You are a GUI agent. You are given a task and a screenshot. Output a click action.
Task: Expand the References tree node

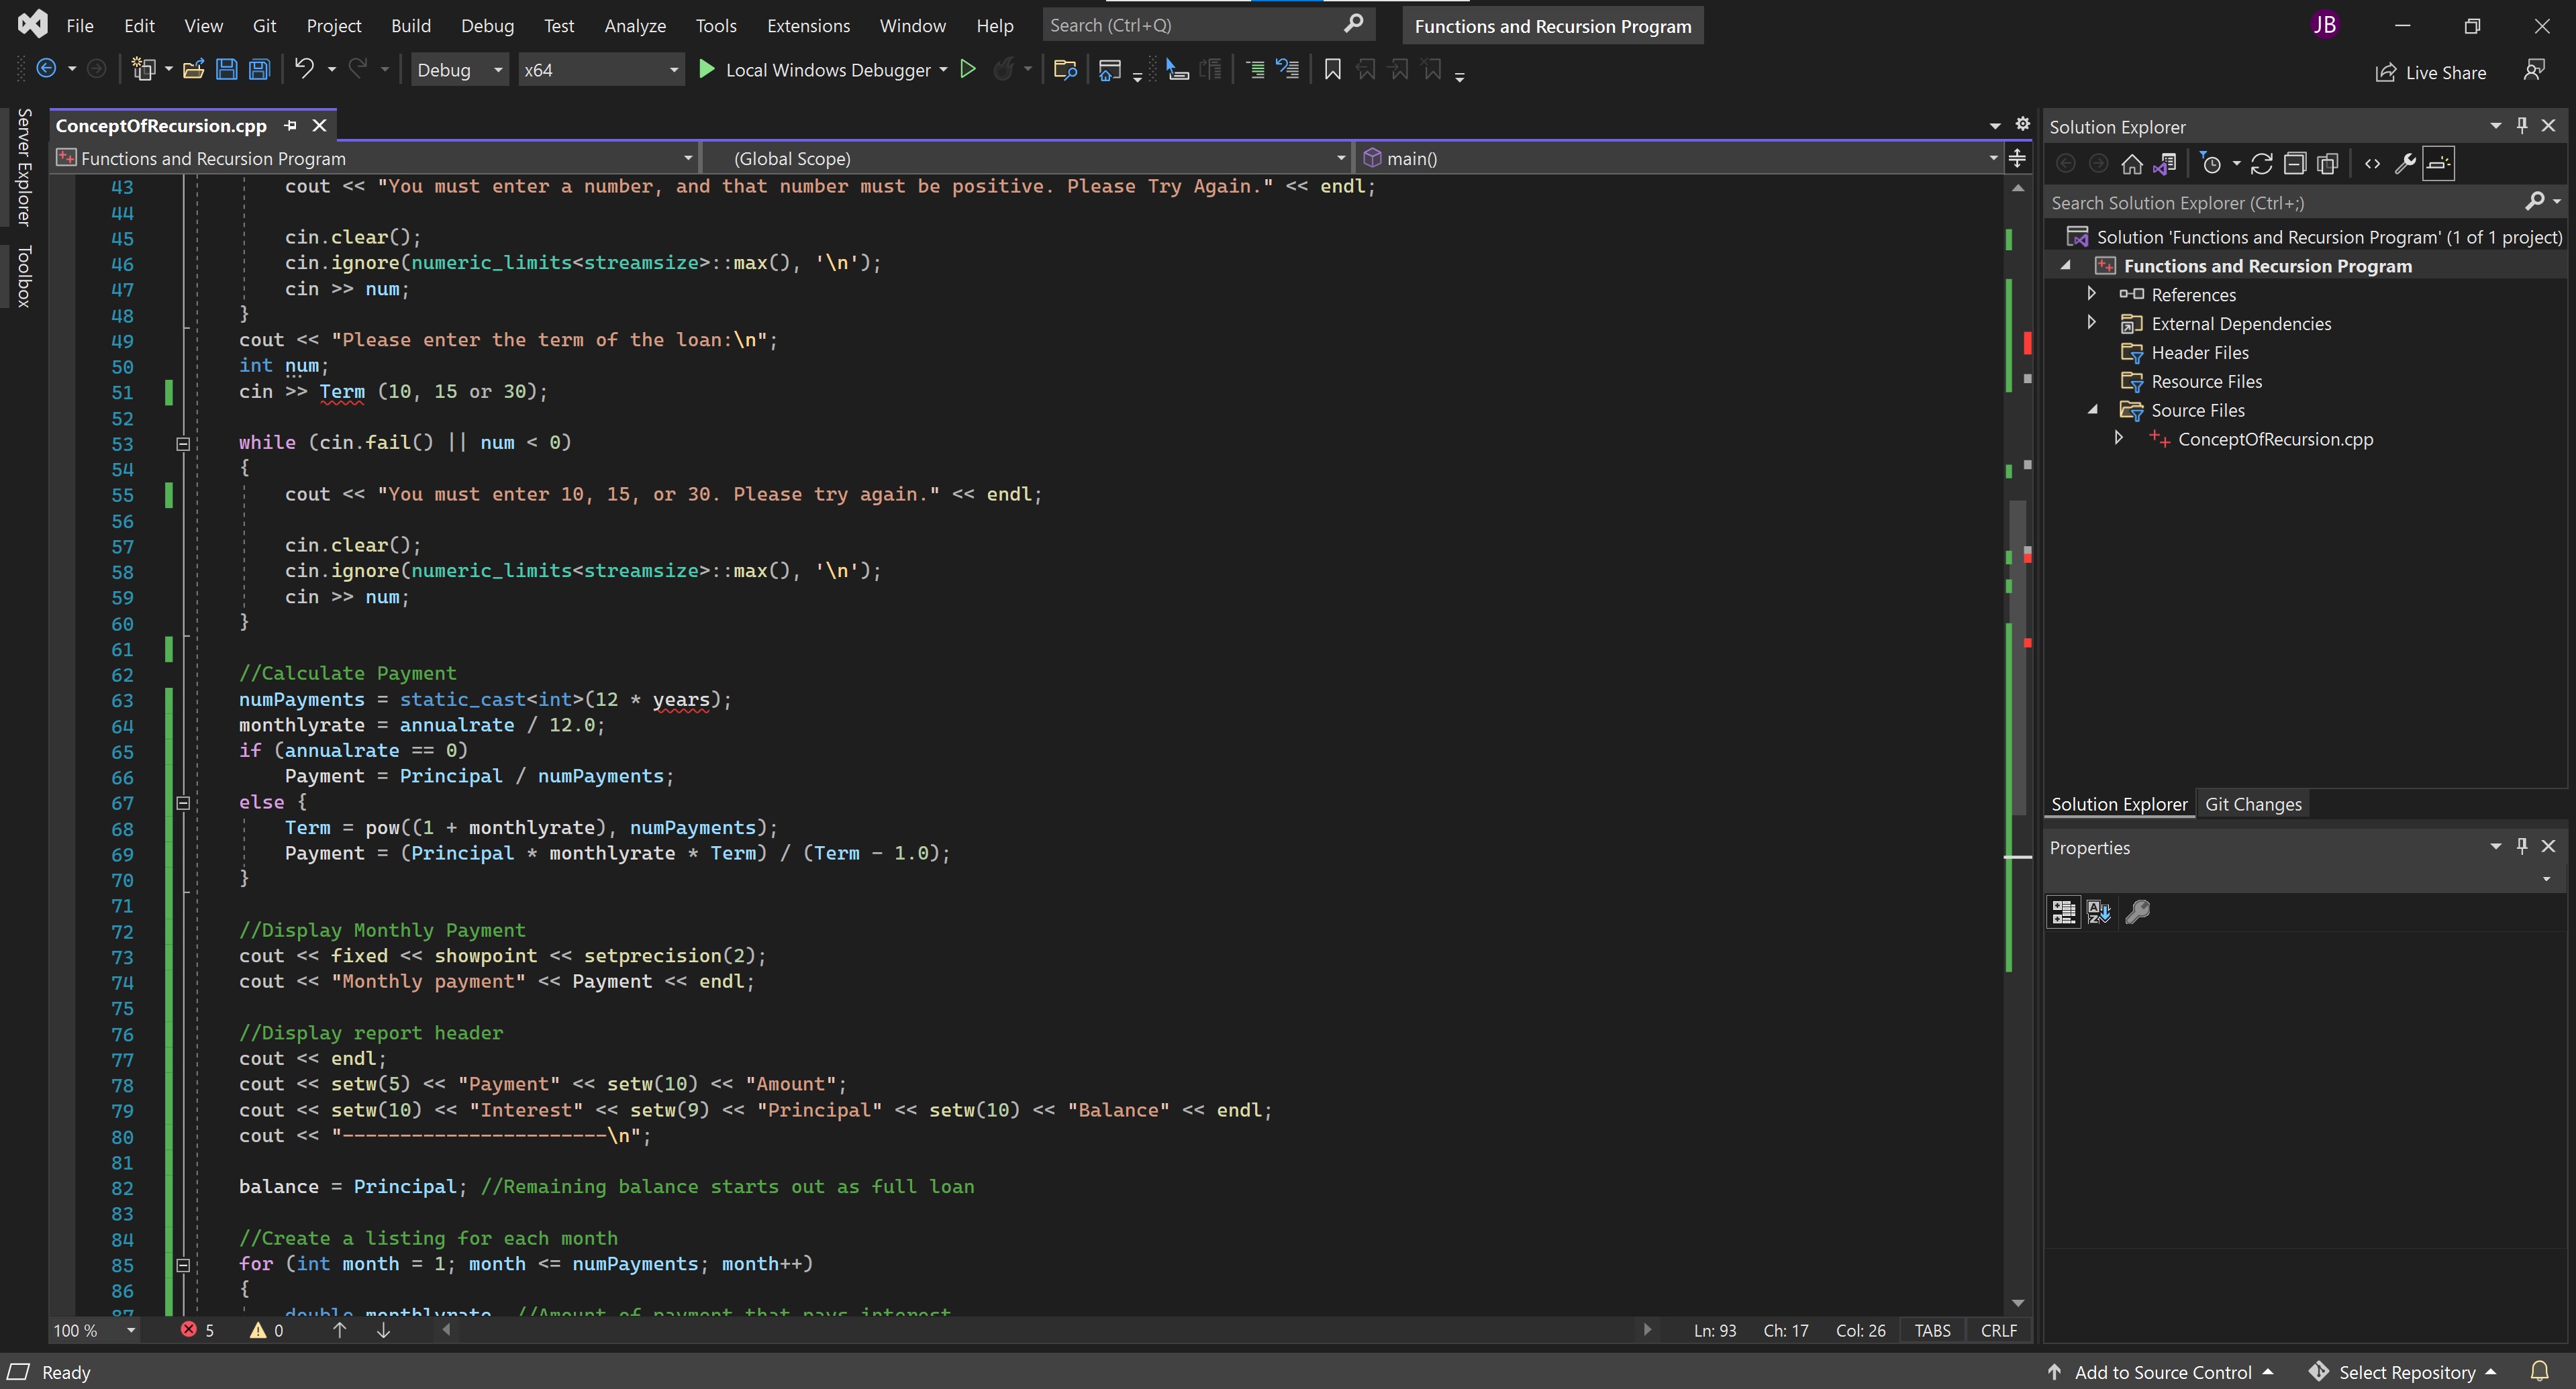point(2091,294)
